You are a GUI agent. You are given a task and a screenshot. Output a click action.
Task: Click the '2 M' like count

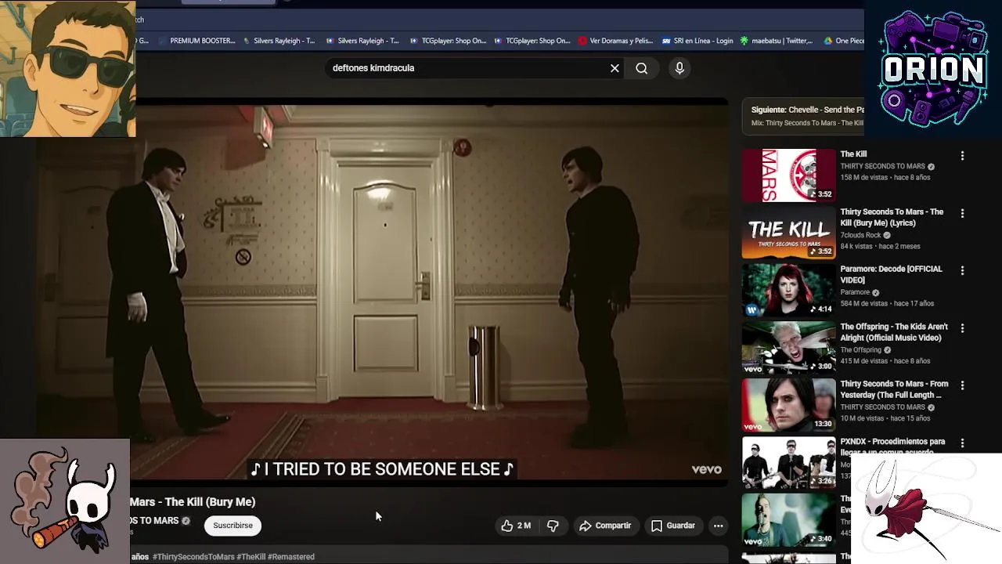coord(524,526)
